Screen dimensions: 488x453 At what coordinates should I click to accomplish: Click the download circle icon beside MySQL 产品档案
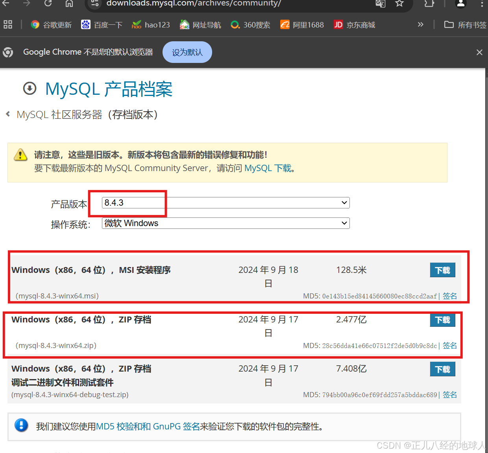pyautogui.click(x=30, y=88)
